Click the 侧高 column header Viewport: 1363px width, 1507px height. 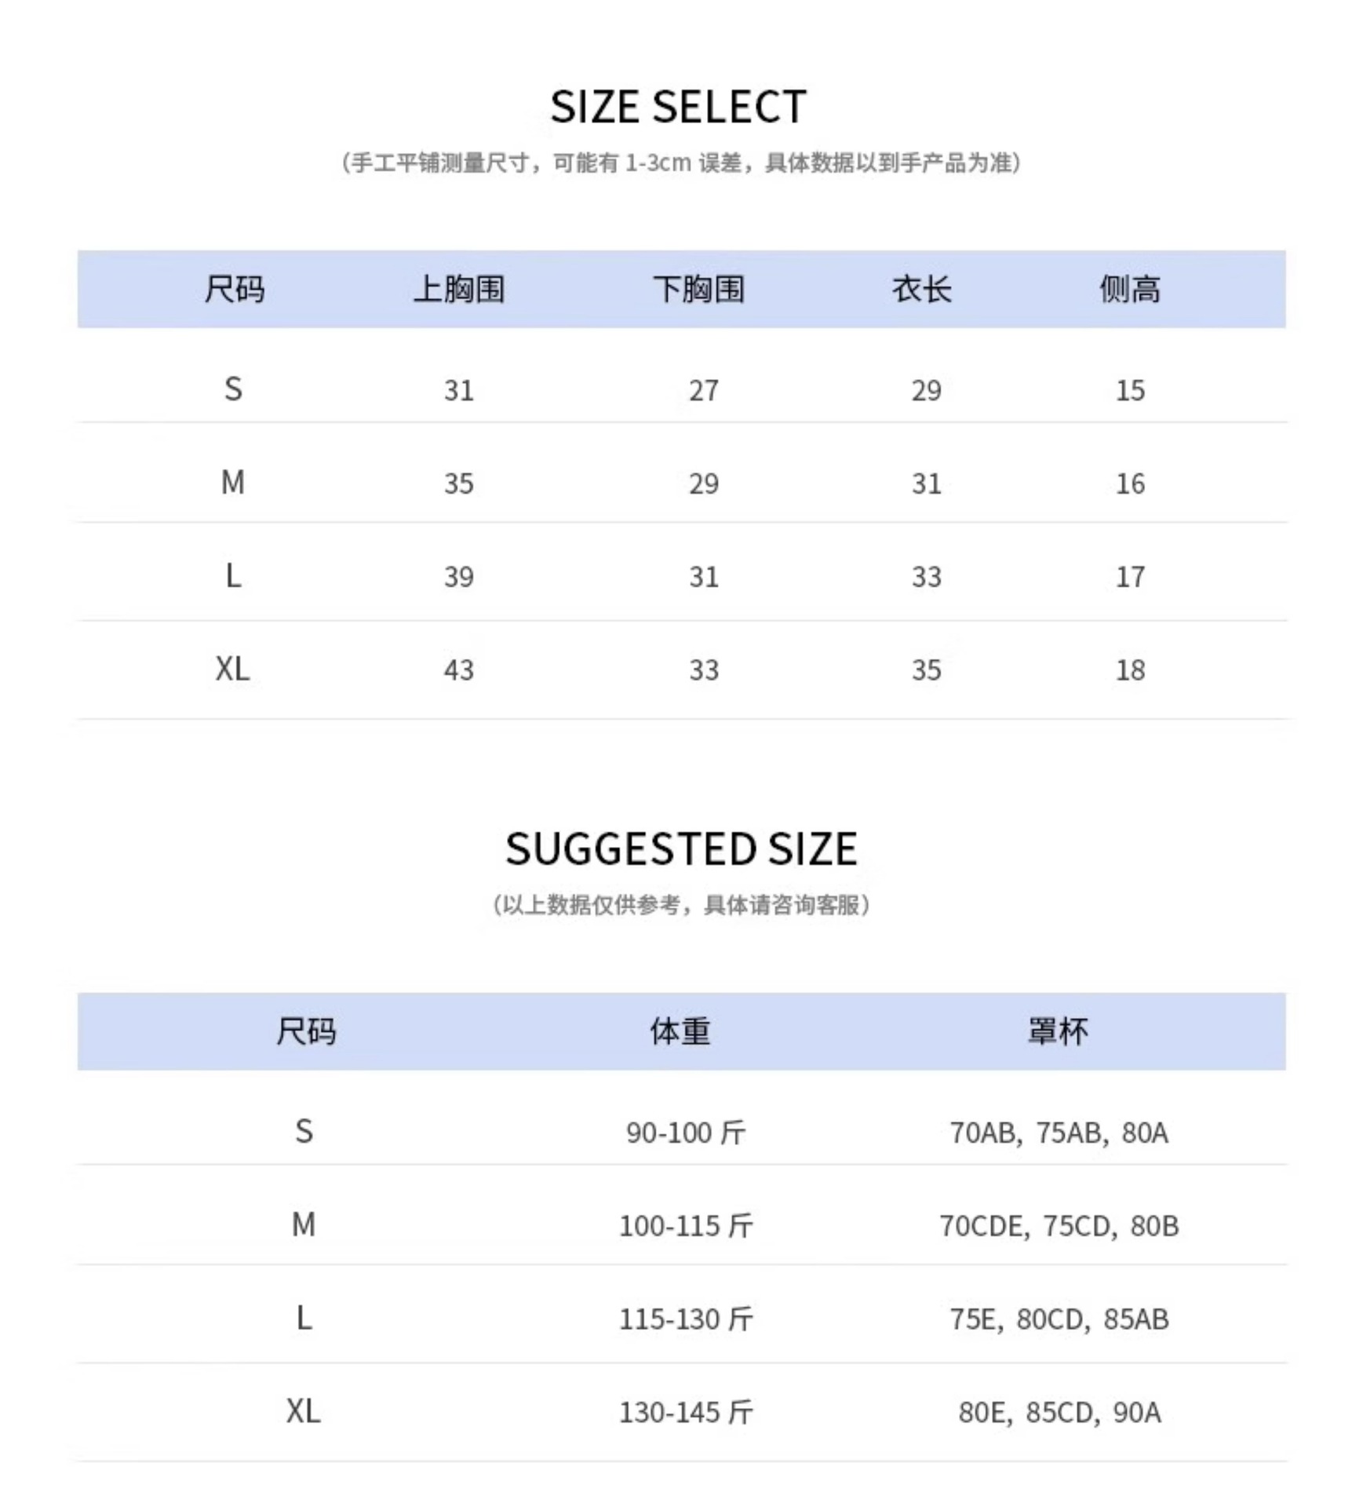pyautogui.click(x=1129, y=289)
